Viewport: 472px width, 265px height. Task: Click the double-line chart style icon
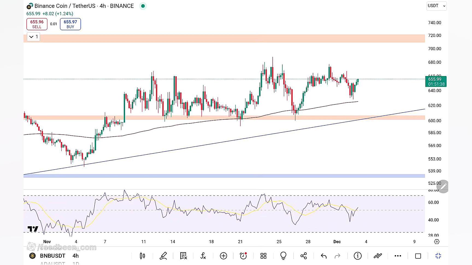(x=378, y=256)
